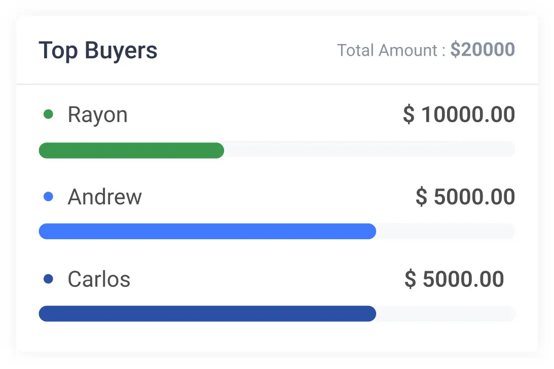Select the Rayon buyer name
The image size is (554, 369).
tap(97, 115)
